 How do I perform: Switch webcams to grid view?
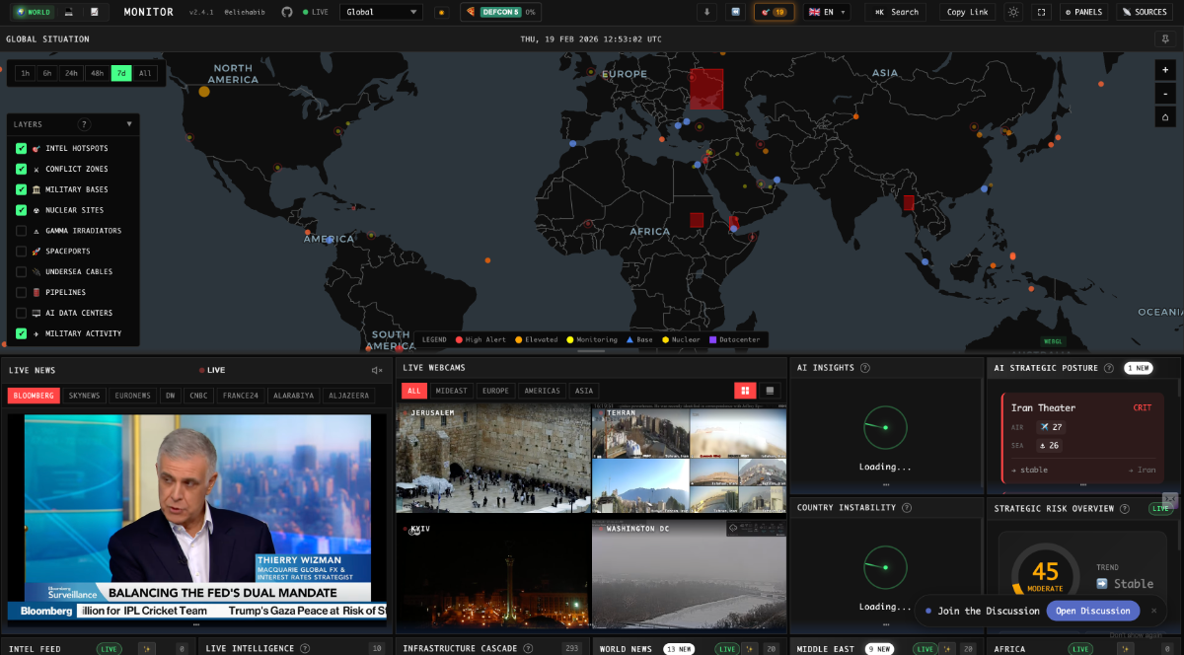(745, 391)
